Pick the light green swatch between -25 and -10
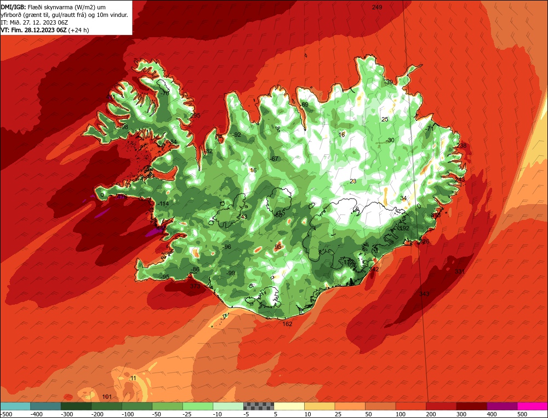The width and height of the screenshot is (548, 418). [x=197, y=406]
